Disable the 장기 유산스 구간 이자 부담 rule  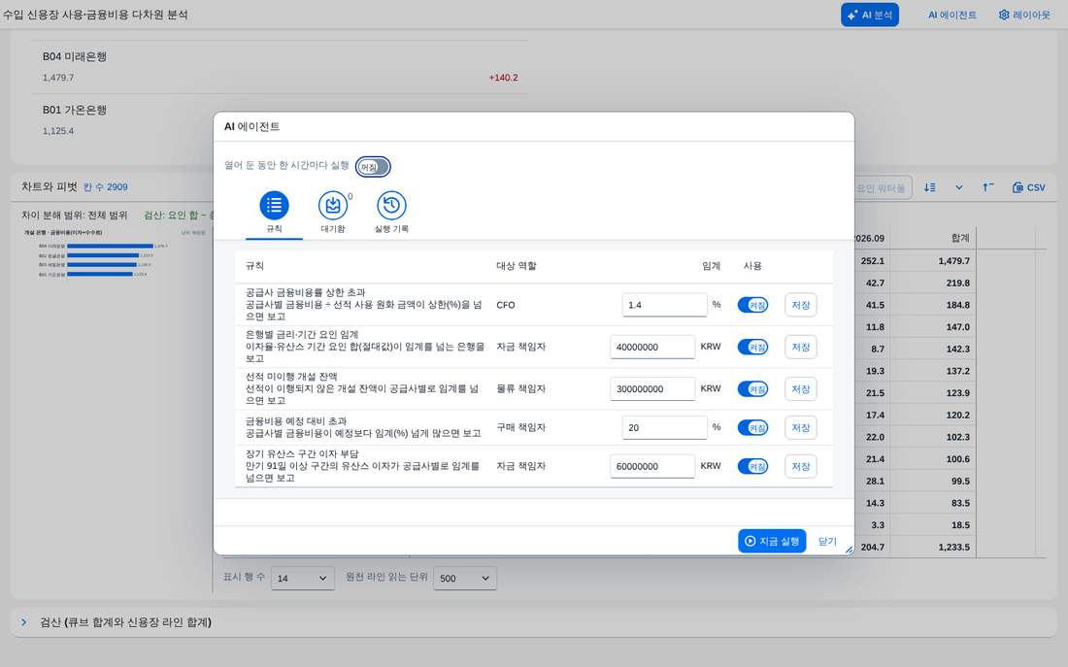coord(752,467)
